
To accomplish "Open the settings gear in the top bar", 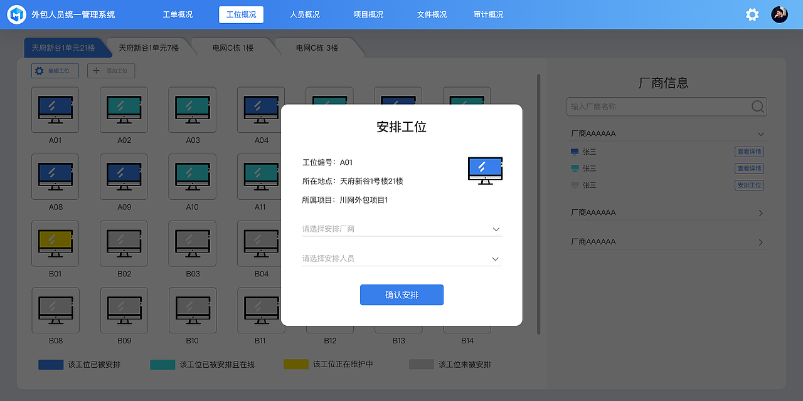I will point(752,14).
